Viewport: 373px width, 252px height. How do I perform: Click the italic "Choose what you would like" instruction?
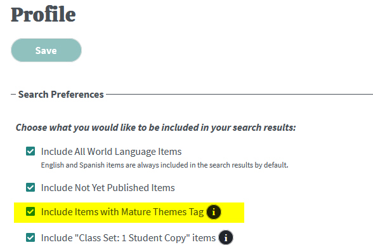pos(156,128)
